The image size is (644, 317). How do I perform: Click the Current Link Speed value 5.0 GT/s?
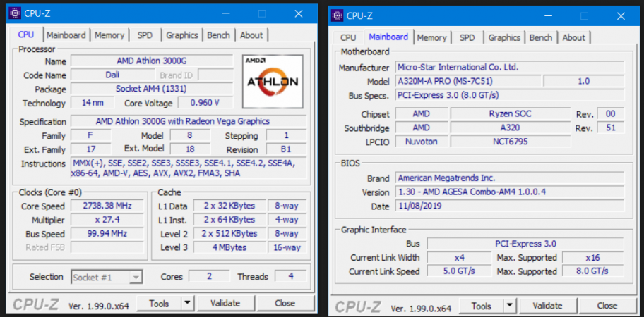[459, 271]
